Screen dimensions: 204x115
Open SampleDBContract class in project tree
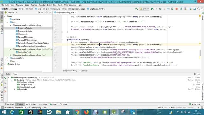25,37
